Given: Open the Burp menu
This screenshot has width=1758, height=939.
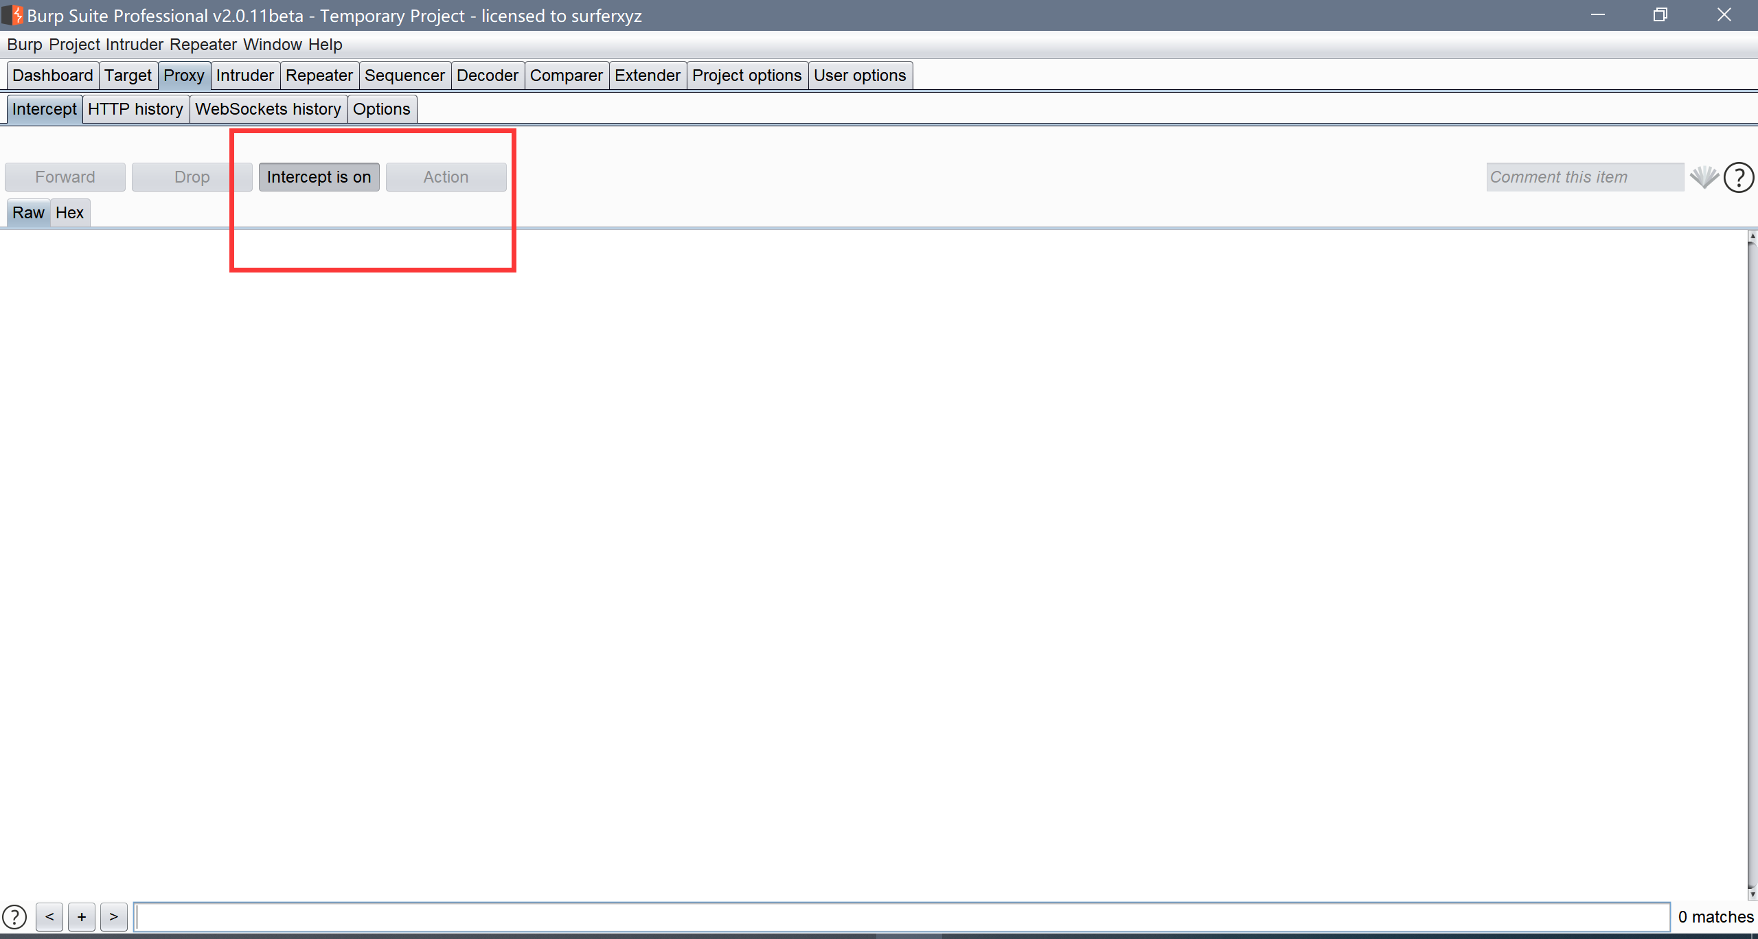Looking at the screenshot, I should click(25, 45).
